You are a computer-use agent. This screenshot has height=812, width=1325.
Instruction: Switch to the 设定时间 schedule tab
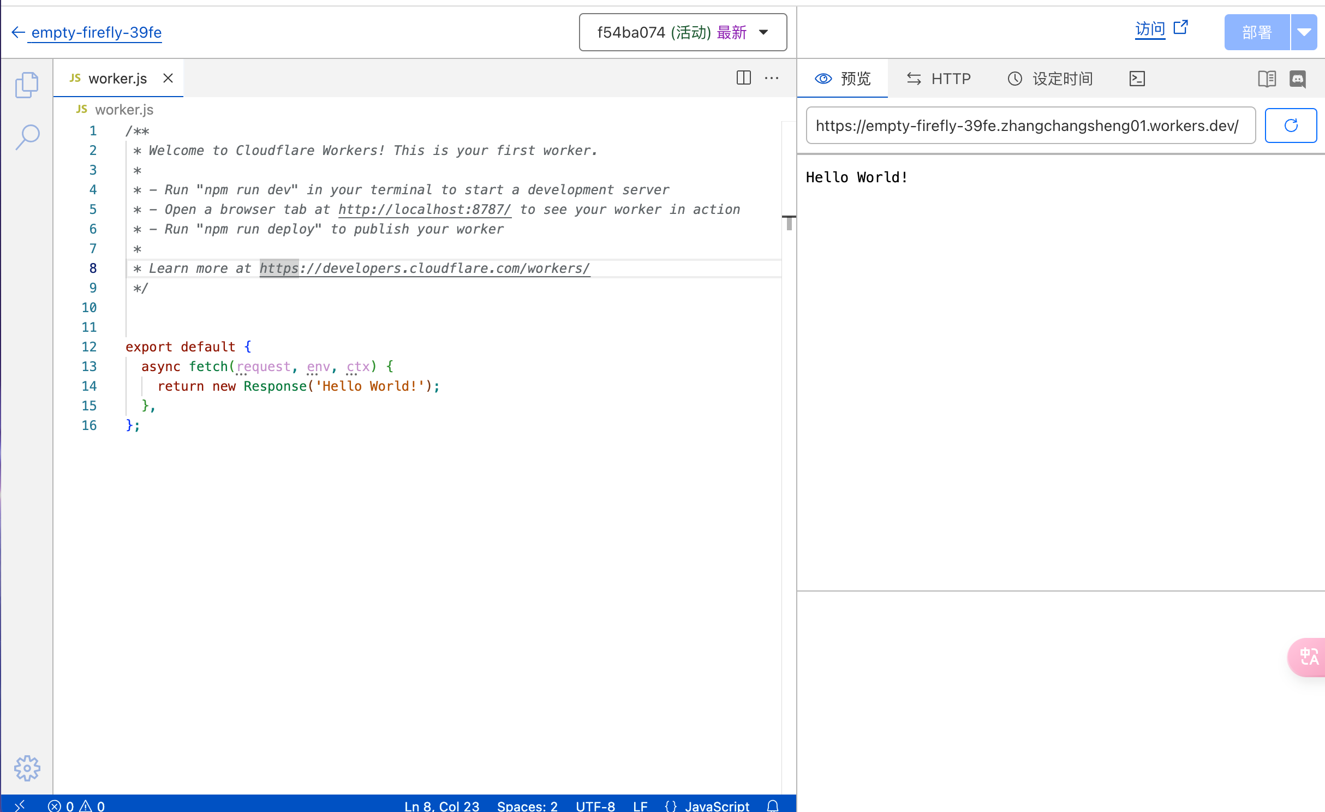pyautogui.click(x=1050, y=79)
